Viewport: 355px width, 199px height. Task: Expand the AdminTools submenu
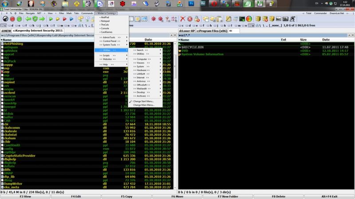[x=110, y=38]
